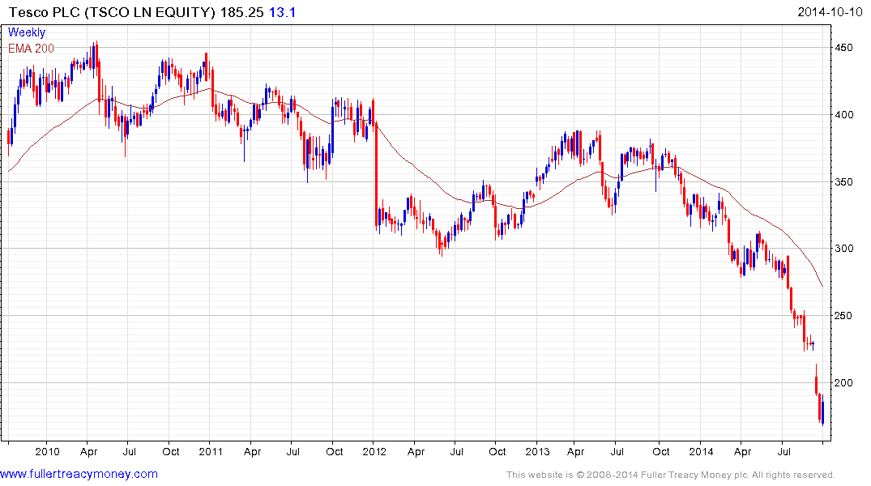Open the www.fullertreacymoney.com link
Screen dimensions: 871x486
(79, 474)
